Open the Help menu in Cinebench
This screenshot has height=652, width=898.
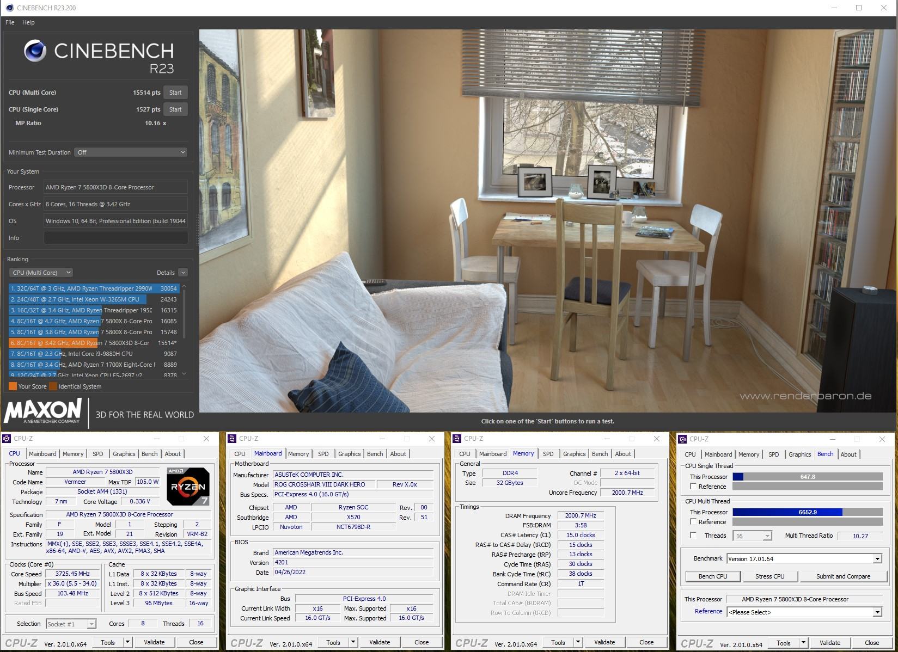(28, 22)
